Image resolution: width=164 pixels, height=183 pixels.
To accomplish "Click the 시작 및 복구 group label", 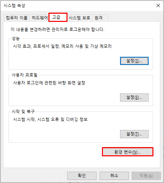I will point(23,112).
